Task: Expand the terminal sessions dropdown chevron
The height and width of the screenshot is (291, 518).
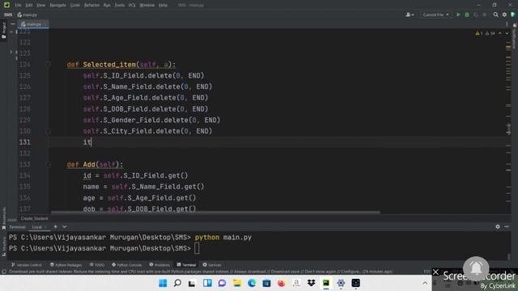Action: coord(65,226)
